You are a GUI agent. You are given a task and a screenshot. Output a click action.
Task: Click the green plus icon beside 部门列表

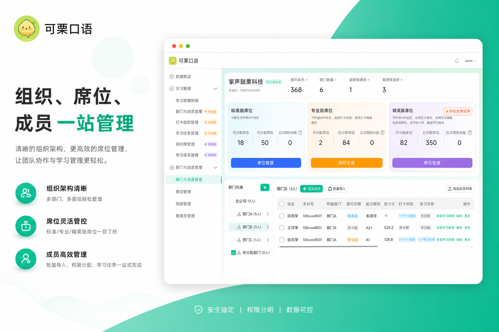[265, 187]
